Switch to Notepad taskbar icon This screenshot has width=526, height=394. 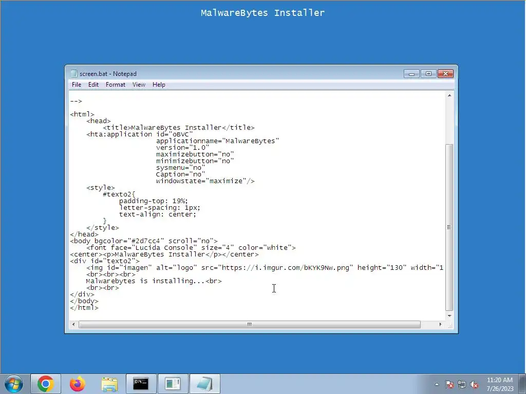(x=204, y=384)
